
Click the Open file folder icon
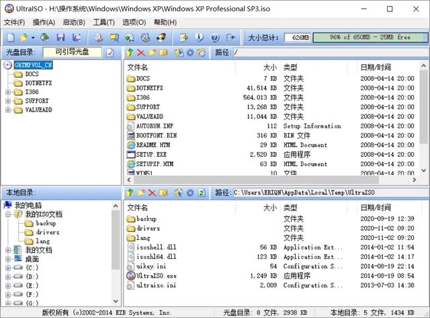pos(24,38)
